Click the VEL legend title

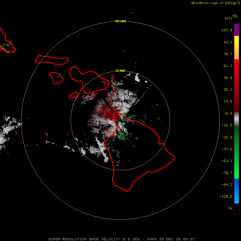tap(235, 16)
